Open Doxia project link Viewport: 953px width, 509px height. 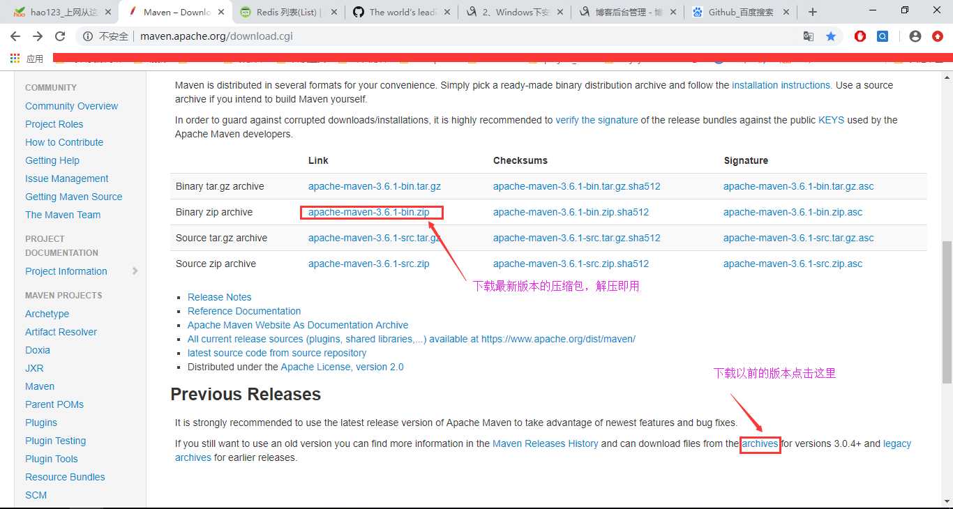click(38, 350)
